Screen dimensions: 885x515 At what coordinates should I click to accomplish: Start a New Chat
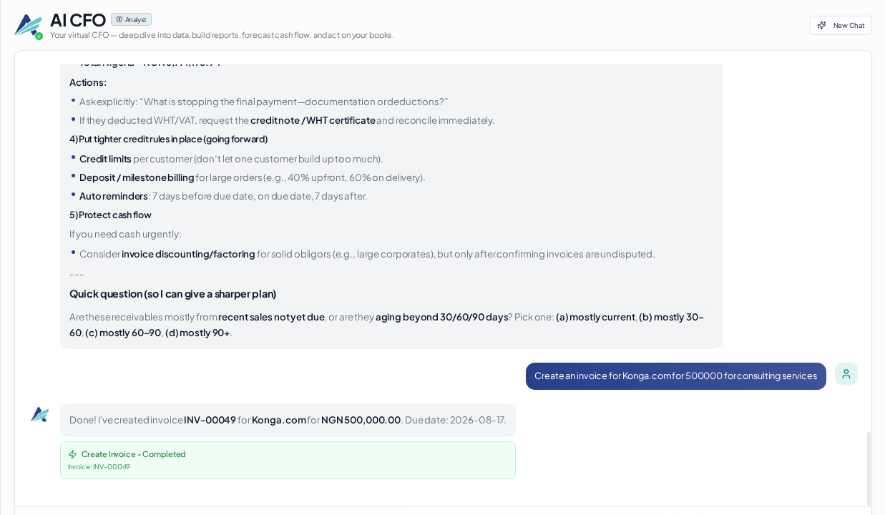click(x=841, y=25)
